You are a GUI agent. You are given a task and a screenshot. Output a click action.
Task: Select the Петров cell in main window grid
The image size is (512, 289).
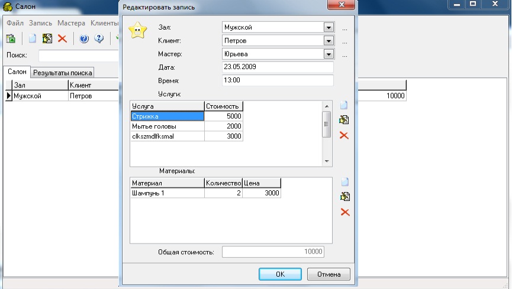pos(94,96)
